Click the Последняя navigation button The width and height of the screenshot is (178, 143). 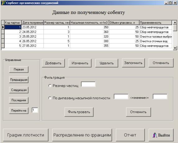[x=19, y=100]
